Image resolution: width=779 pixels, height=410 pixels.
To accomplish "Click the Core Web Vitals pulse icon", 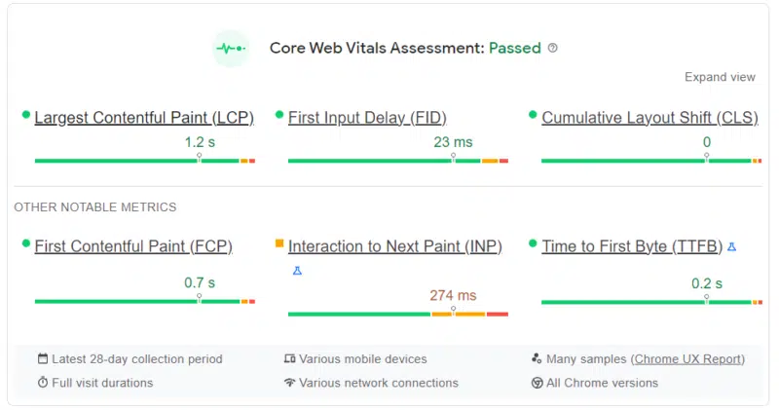I will coord(232,48).
